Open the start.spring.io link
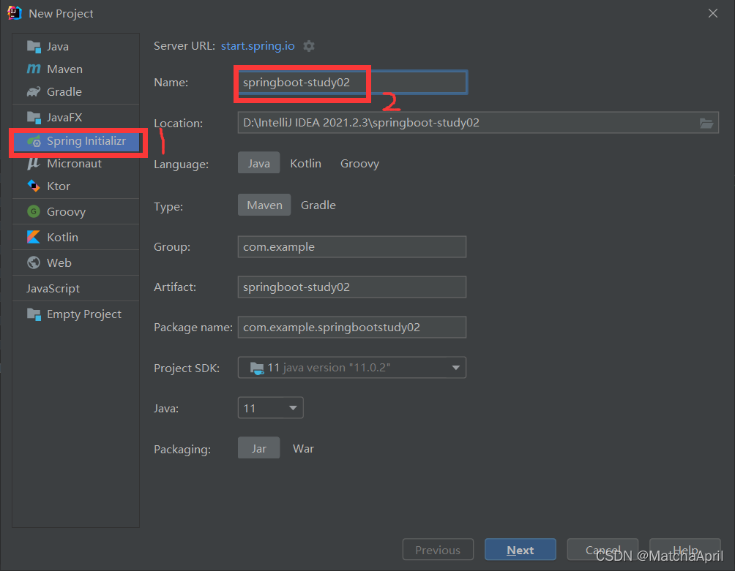This screenshot has height=571, width=735. click(x=258, y=46)
